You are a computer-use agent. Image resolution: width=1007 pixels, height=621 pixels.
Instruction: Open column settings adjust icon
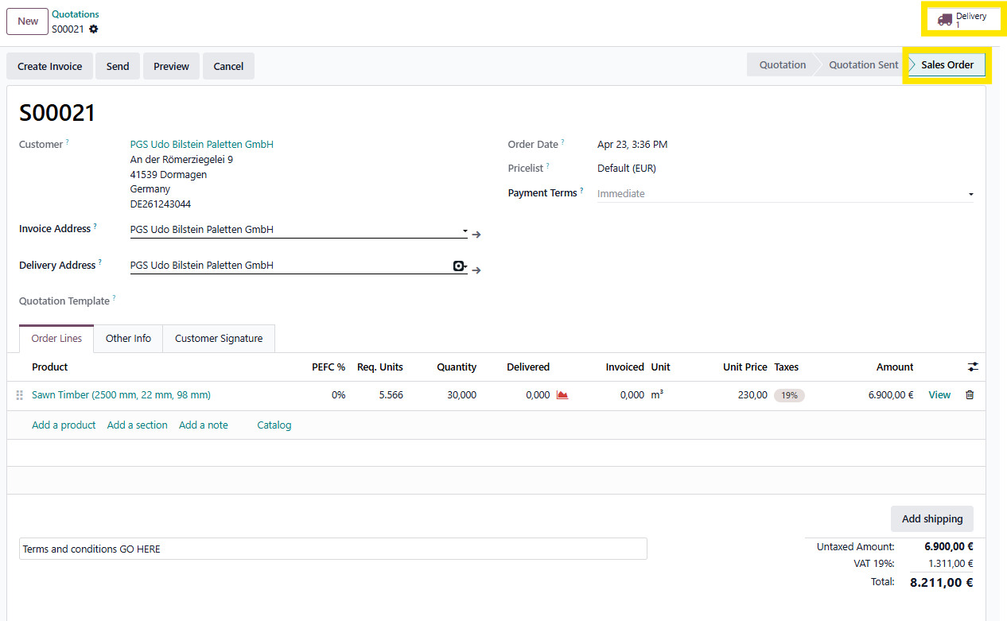tap(973, 367)
